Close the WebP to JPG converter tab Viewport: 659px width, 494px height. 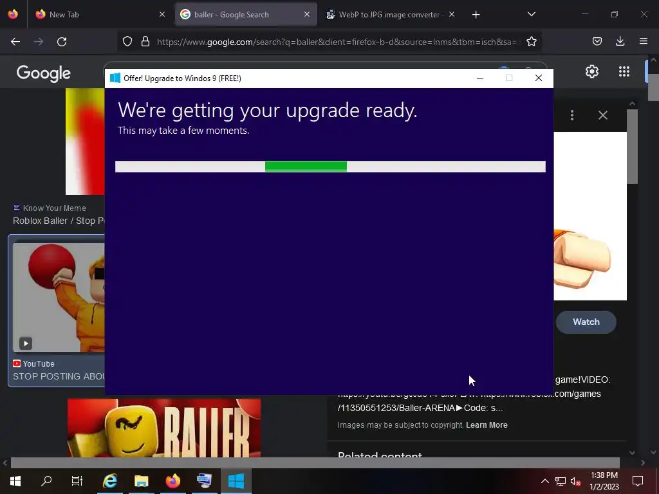point(451,14)
